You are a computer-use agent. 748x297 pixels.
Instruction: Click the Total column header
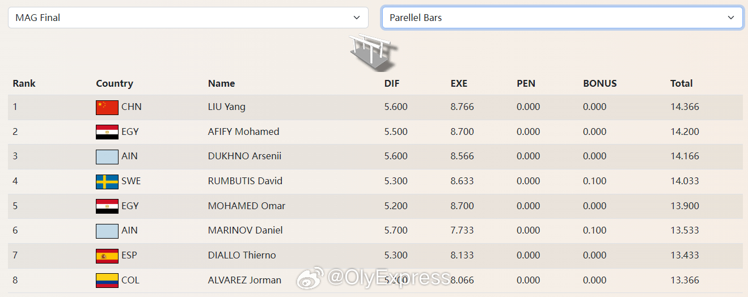click(681, 83)
